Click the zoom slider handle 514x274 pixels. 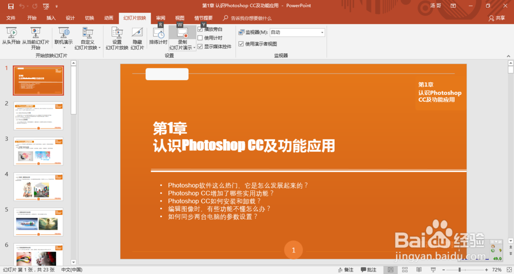[460, 270]
